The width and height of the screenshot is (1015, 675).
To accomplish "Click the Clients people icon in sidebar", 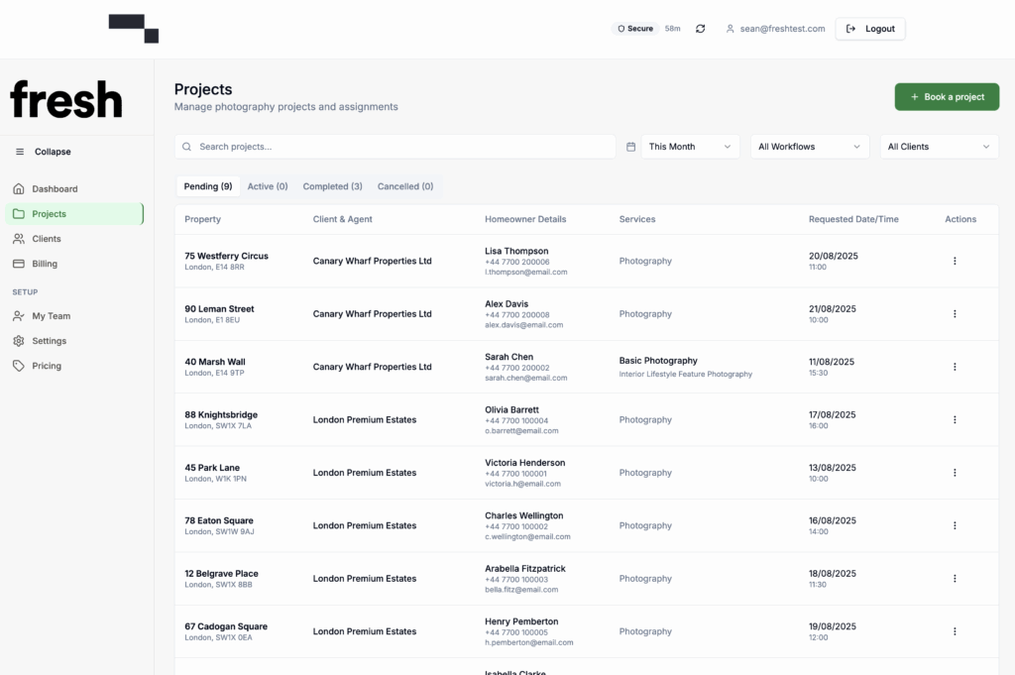I will 19,239.
